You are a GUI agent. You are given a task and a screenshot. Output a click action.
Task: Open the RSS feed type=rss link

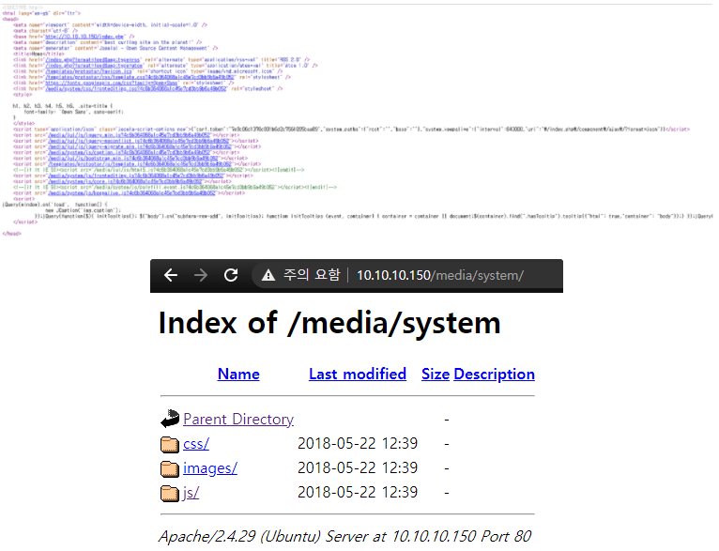pyautogui.click(x=93, y=59)
